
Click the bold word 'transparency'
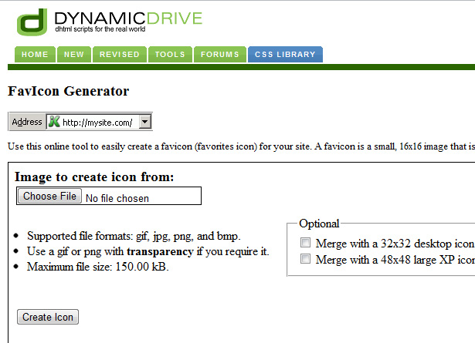click(160, 251)
